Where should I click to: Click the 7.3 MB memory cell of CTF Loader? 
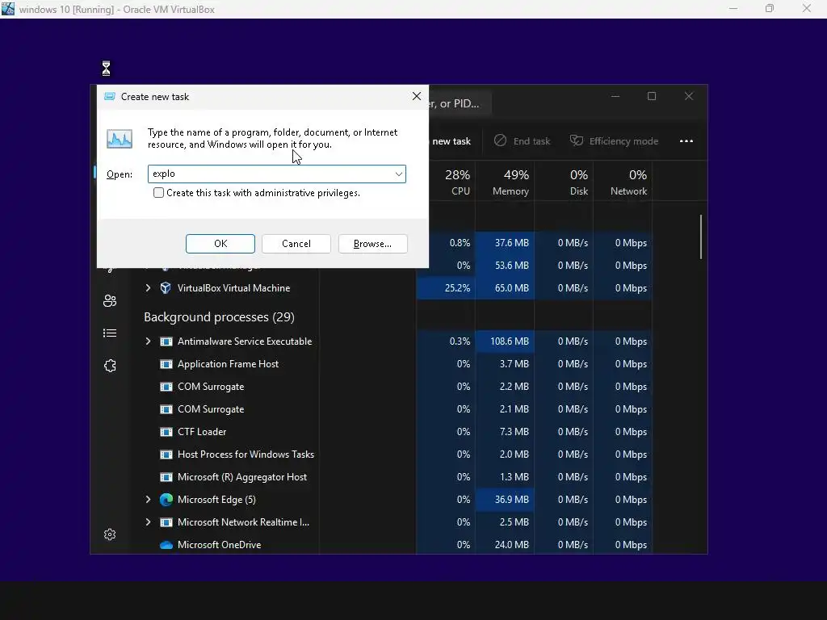(x=505, y=432)
